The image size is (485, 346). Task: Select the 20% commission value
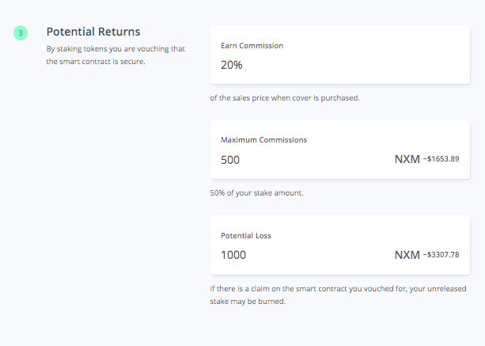[232, 65]
